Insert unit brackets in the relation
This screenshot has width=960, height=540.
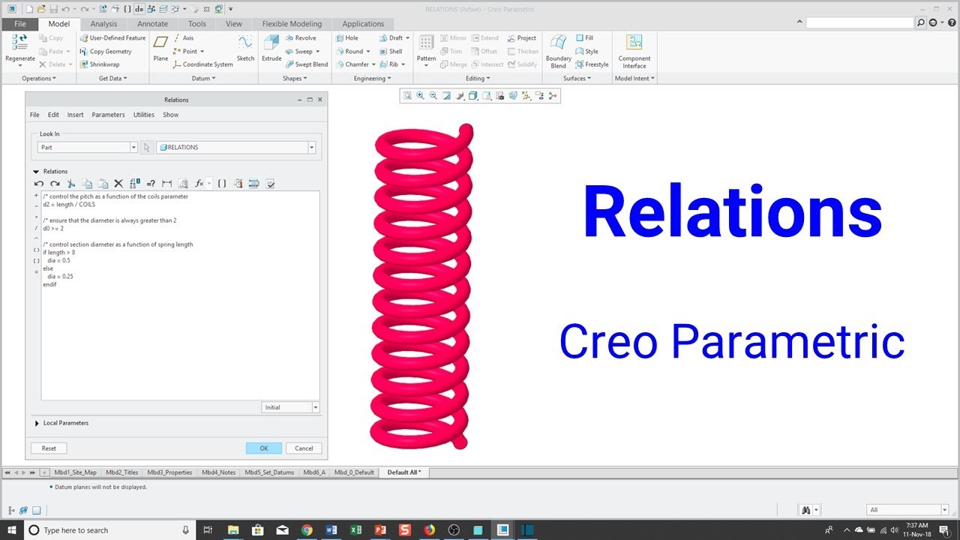(222, 184)
